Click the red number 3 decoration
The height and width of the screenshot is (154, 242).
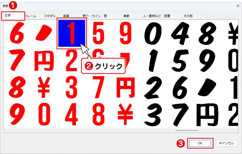coord(72,89)
